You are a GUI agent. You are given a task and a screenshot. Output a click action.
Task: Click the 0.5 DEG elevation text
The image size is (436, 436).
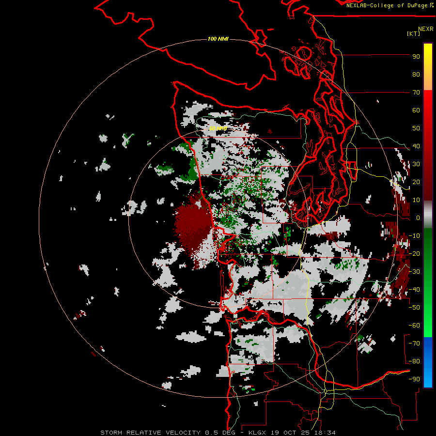click(x=220, y=433)
